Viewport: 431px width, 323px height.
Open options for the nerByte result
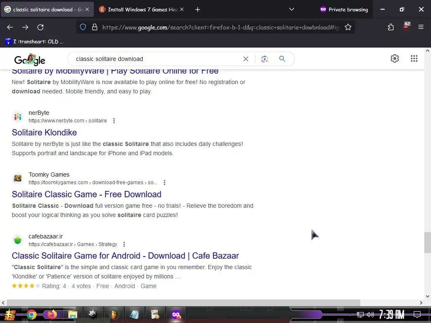click(x=114, y=121)
